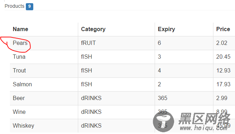Select the Name column header
235x134 pixels.
click(21, 29)
